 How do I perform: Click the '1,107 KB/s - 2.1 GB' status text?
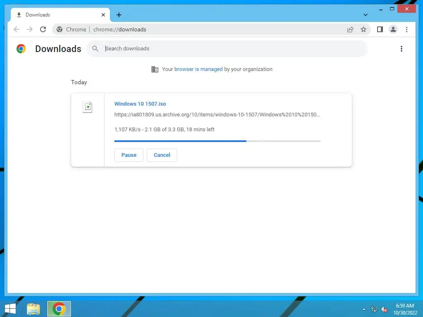coord(164,129)
